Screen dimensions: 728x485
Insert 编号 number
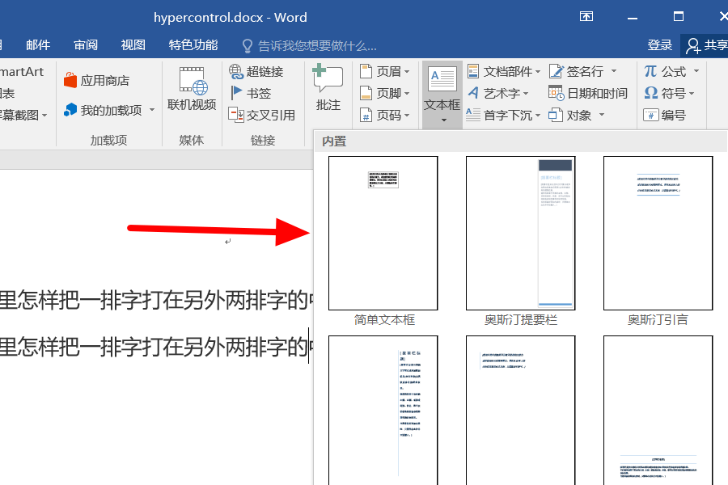tap(665, 115)
